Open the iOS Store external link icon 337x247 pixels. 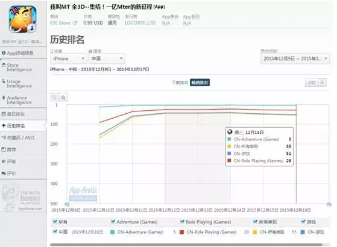[75, 22]
